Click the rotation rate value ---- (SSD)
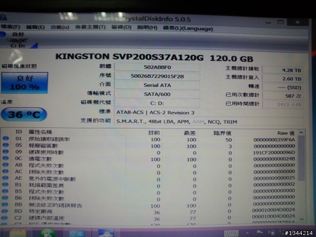Image resolution: width=316 pixels, height=237 pixels. point(283,87)
